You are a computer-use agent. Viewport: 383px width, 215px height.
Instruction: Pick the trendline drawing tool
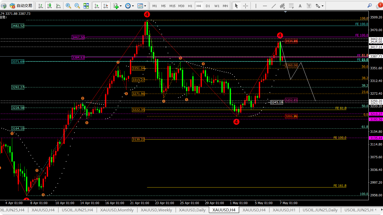click(274, 6)
